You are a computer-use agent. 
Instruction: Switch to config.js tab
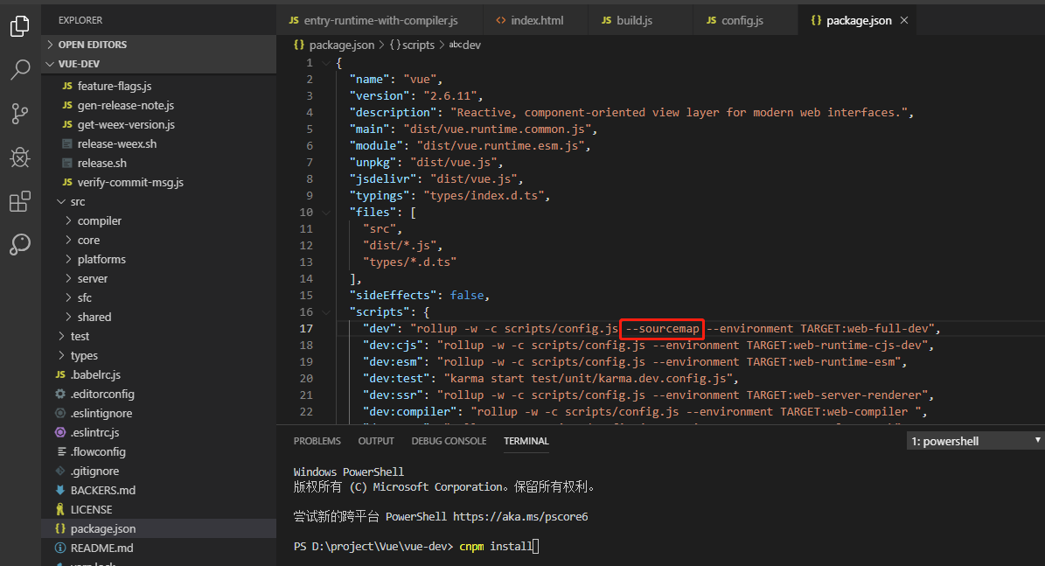click(745, 21)
